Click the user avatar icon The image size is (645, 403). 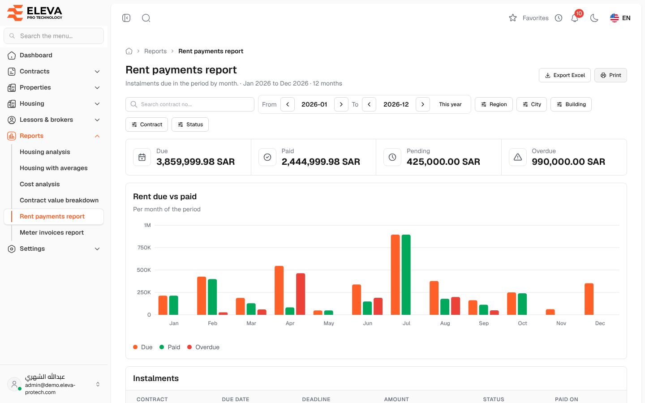pos(14,384)
